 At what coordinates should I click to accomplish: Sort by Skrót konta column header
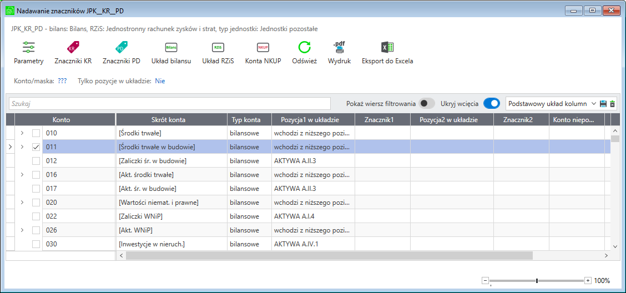click(x=171, y=119)
